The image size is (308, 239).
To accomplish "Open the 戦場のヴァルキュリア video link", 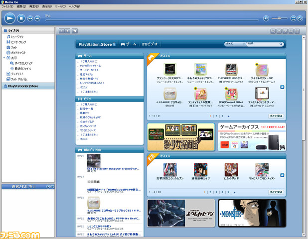I will [x=90, y=118].
